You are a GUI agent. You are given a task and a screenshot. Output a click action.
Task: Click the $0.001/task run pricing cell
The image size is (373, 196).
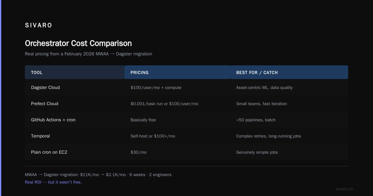coord(164,104)
